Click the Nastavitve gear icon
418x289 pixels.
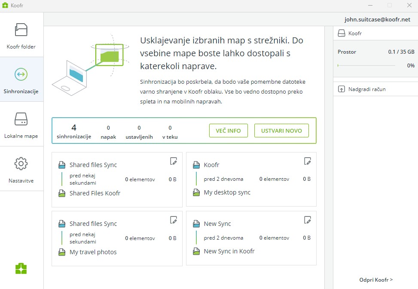pos(21,164)
